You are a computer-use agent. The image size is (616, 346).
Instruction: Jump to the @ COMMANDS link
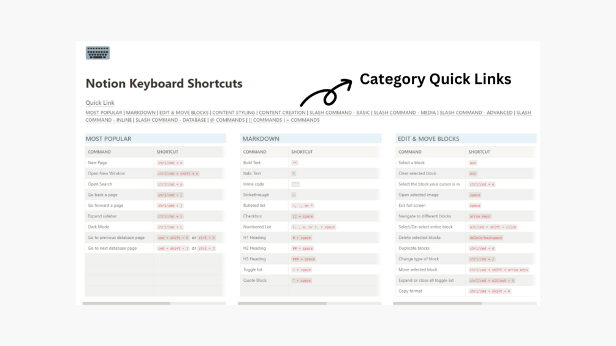227,120
